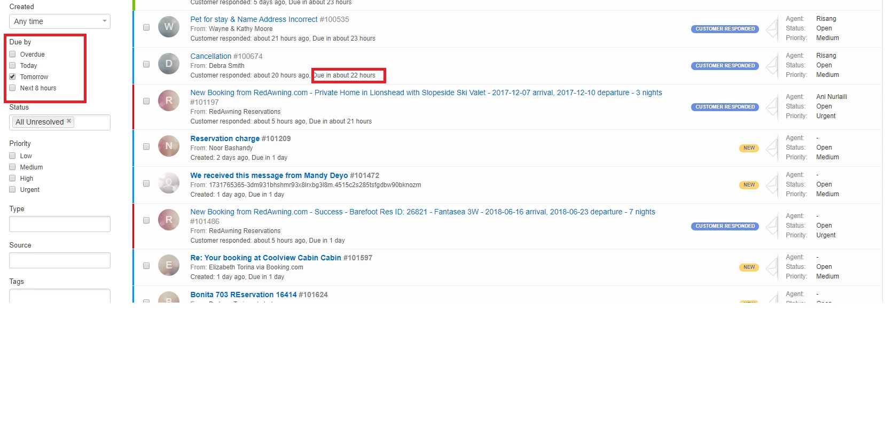This screenshot has height=433, width=885.
Task: Click Debra Smith avatar D
Action: [169, 64]
